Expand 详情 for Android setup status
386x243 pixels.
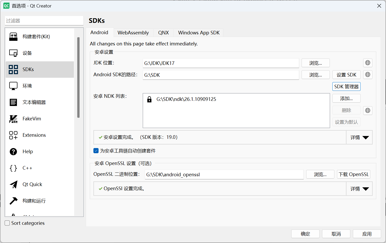point(359,138)
